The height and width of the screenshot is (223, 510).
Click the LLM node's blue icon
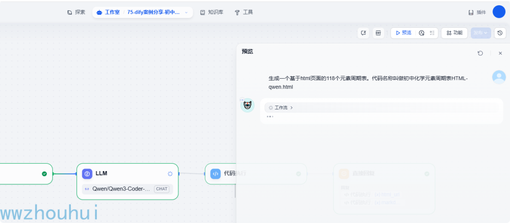(x=87, y=173)
